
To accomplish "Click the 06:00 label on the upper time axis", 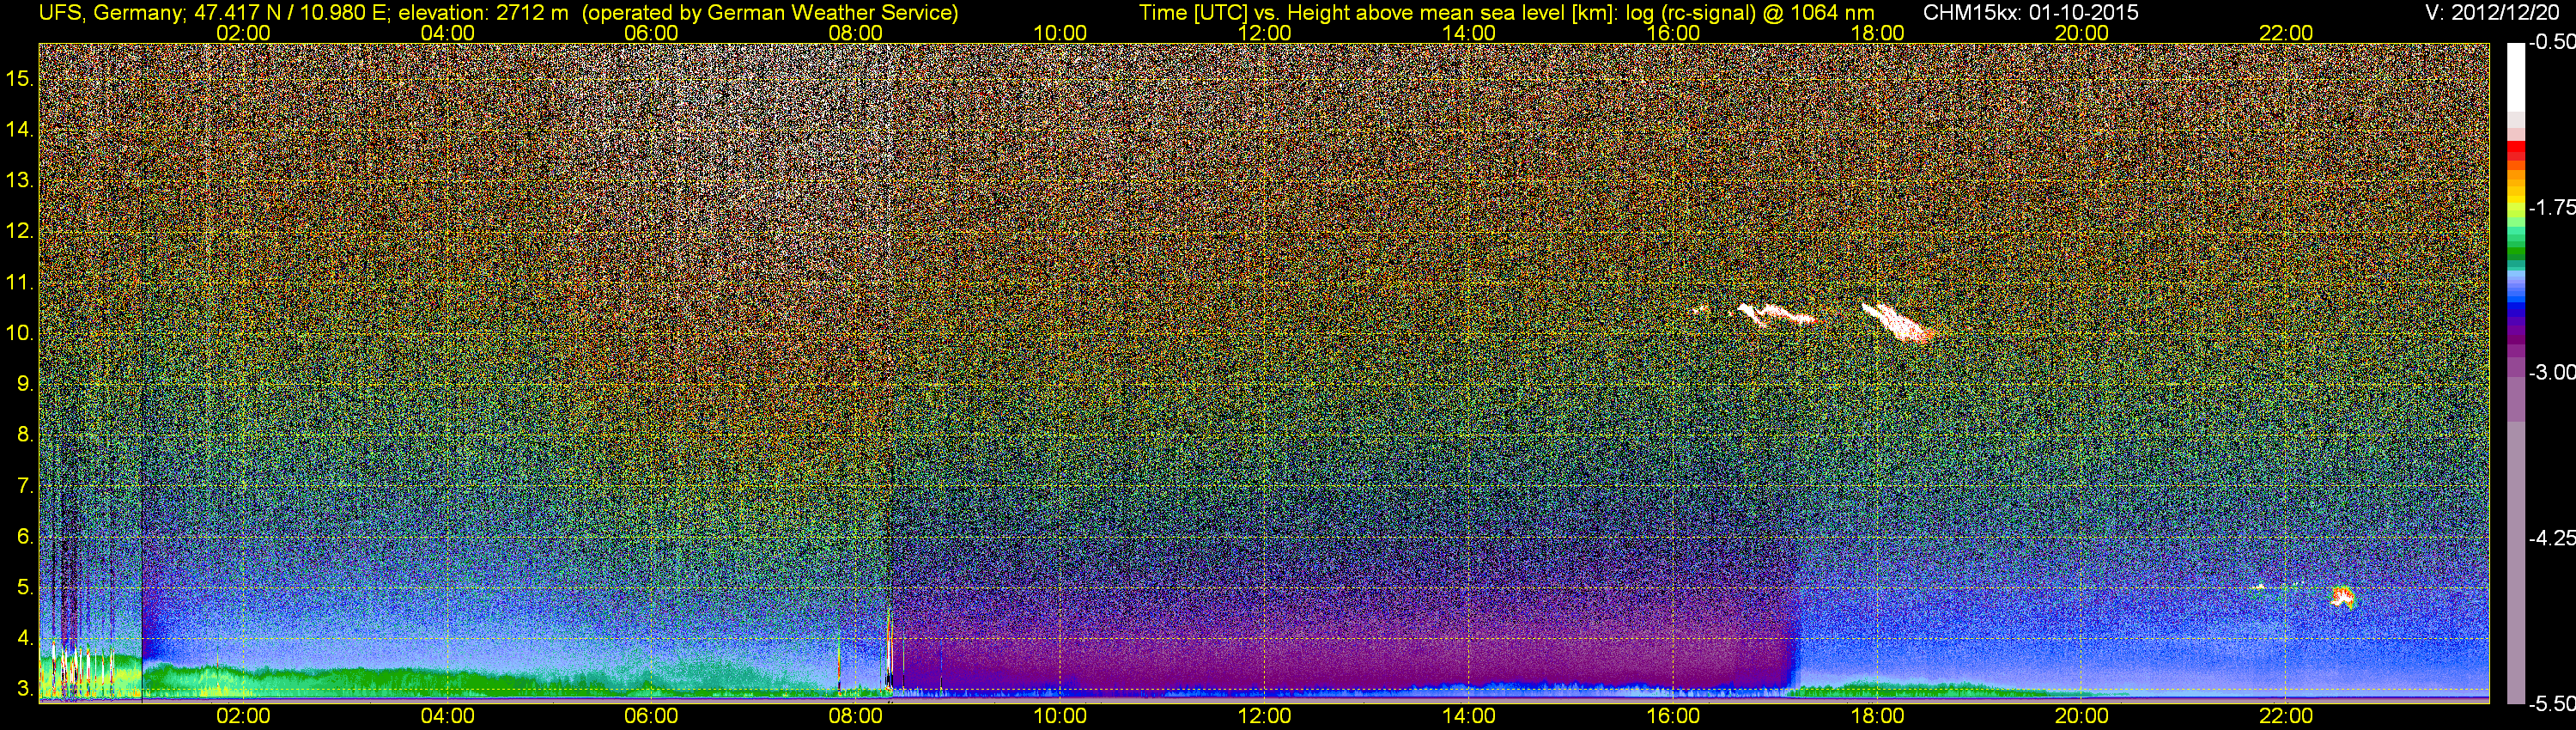I will (x=651, y=33).
